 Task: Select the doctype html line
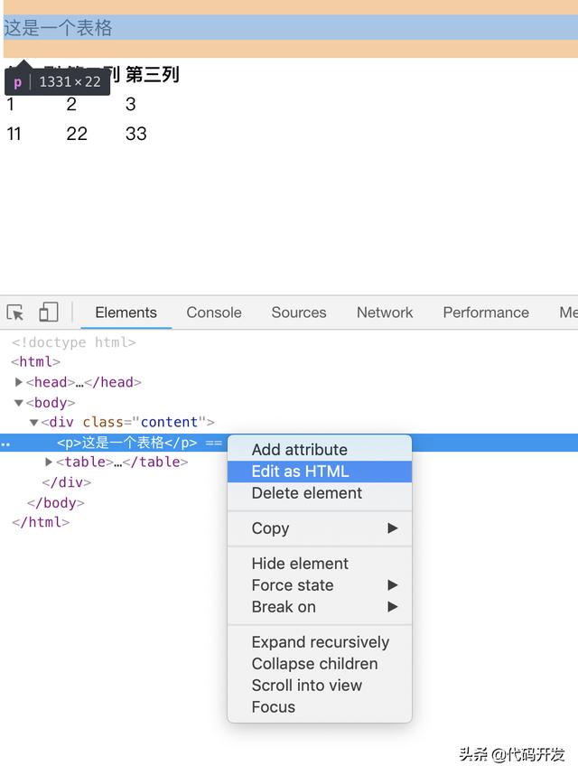pos(74,342)
